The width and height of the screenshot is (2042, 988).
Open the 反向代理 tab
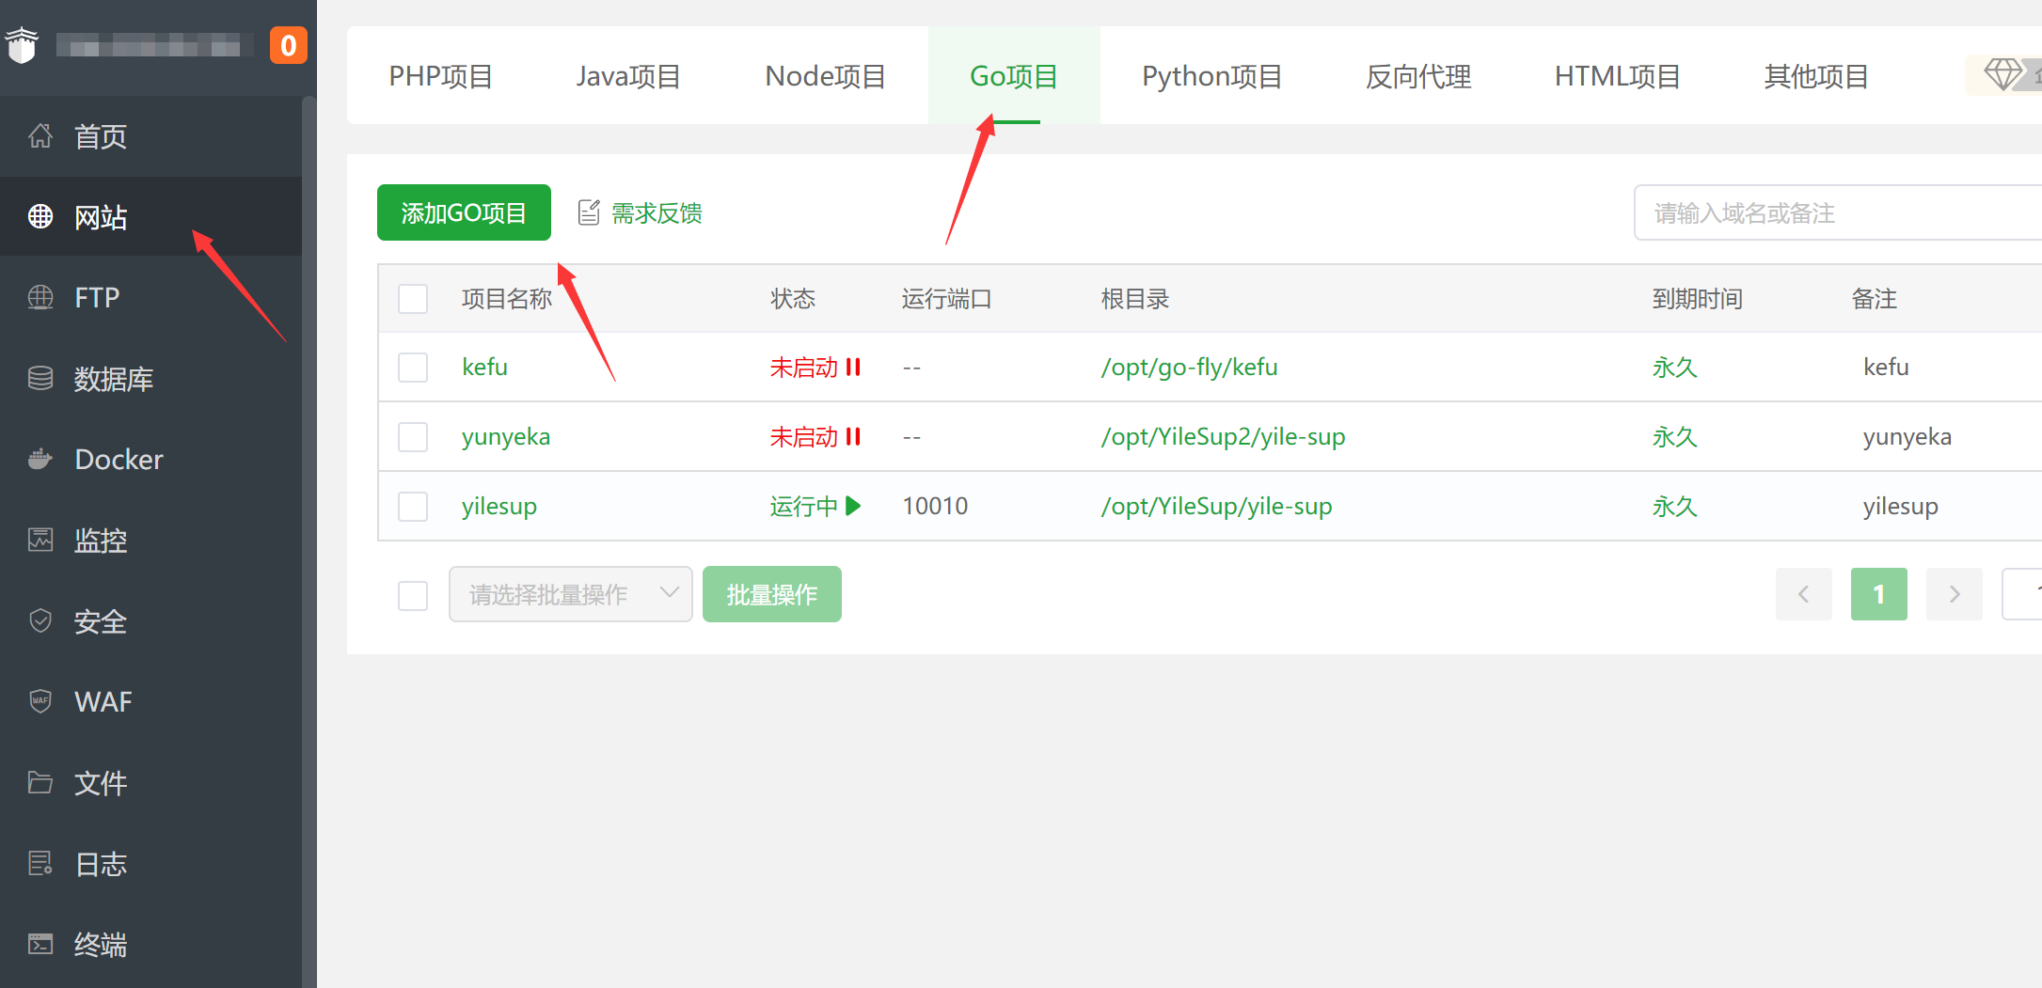tap(1417, 76)
